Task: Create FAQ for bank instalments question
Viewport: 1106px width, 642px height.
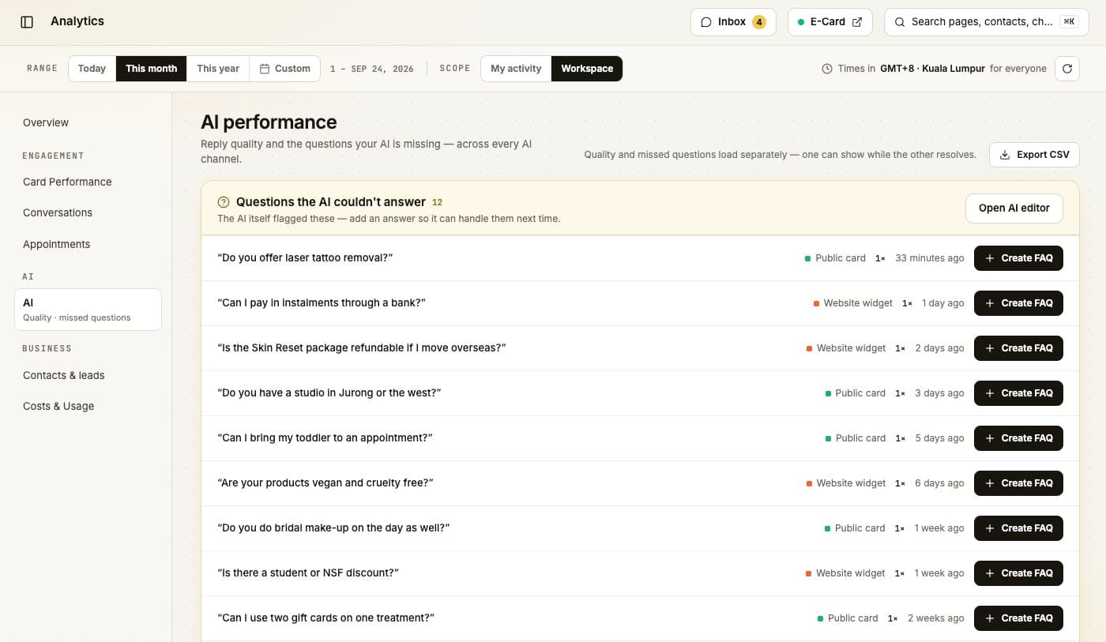Action: point(1018,303)
